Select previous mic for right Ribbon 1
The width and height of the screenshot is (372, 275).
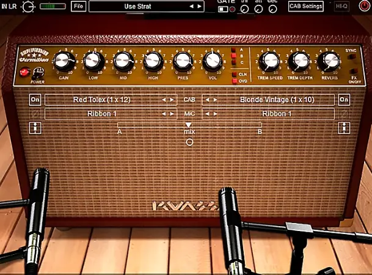pos(208,114)
